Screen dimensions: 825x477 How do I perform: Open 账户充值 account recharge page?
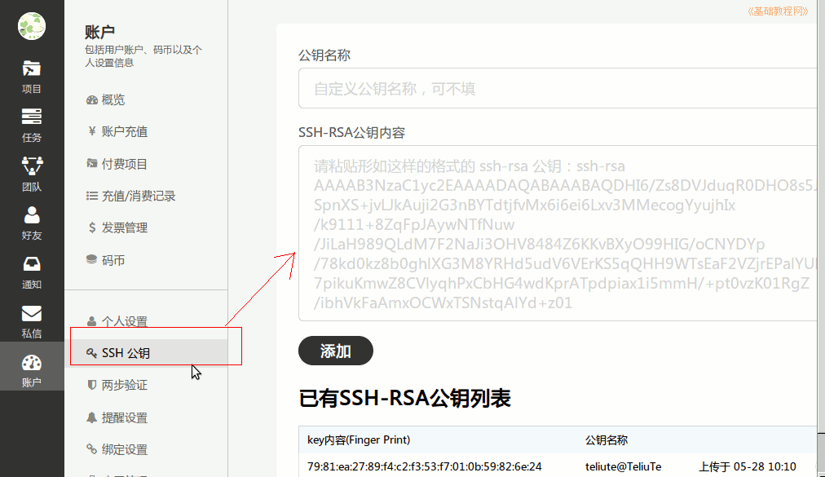(x=124, y=131)
